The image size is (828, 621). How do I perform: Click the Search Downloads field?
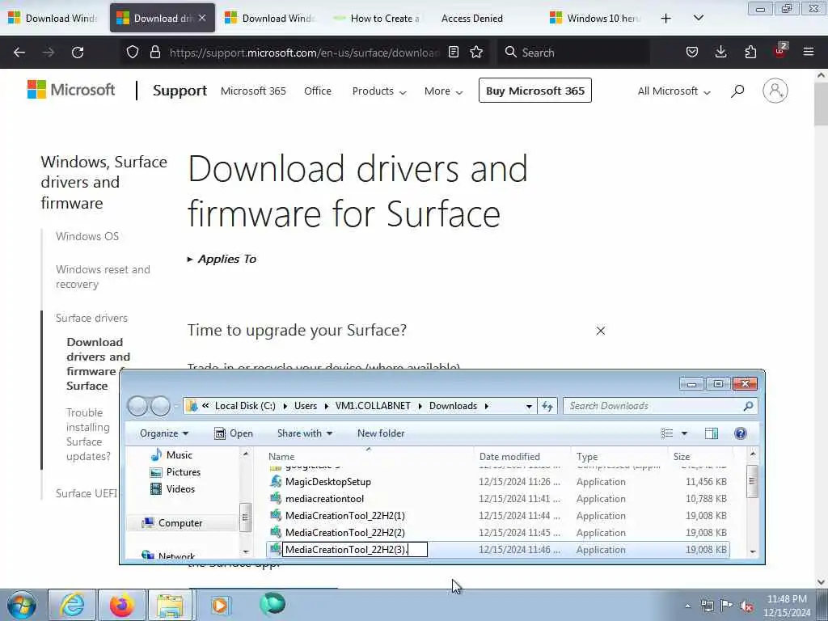660,406
